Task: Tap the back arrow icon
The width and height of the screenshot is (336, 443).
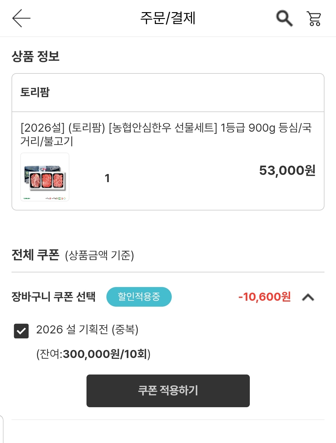Action: point(21,18)
